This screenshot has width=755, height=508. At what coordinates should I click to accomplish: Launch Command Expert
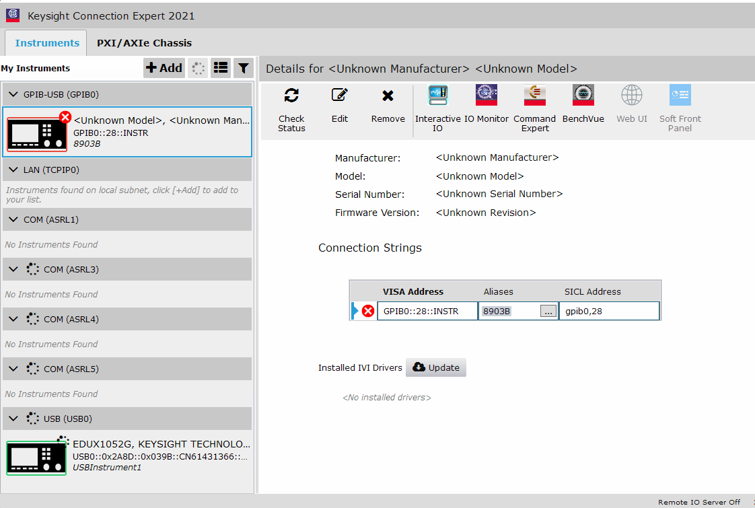click(534, 95)
